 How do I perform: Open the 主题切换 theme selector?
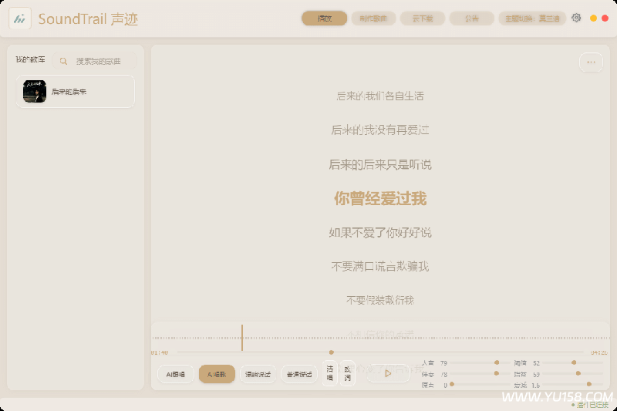[x=531, y=19]
